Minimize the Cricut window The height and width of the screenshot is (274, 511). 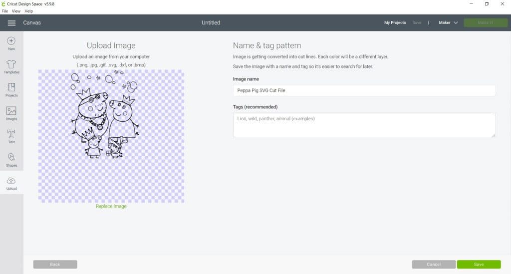(x=471, y=4)
